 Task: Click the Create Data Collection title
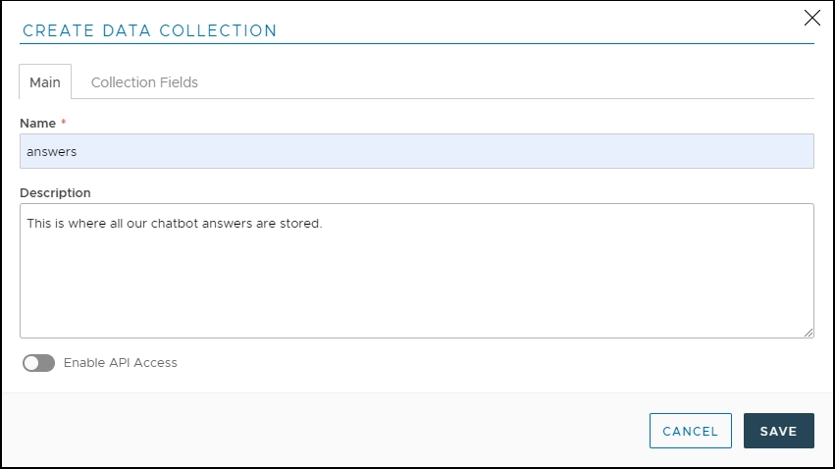click(149, 30)
